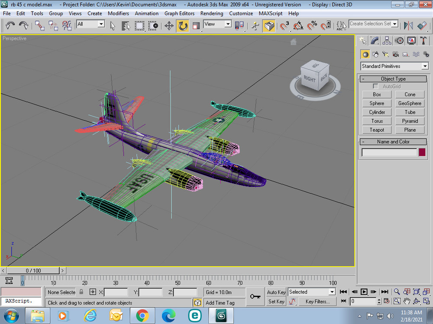This screenshot has width=433, height=324.
Task: Collapse the Object Type rollout
Action: click(393, 79)
